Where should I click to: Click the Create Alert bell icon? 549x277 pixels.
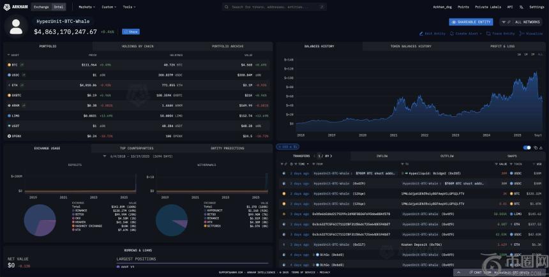(453, 33)
